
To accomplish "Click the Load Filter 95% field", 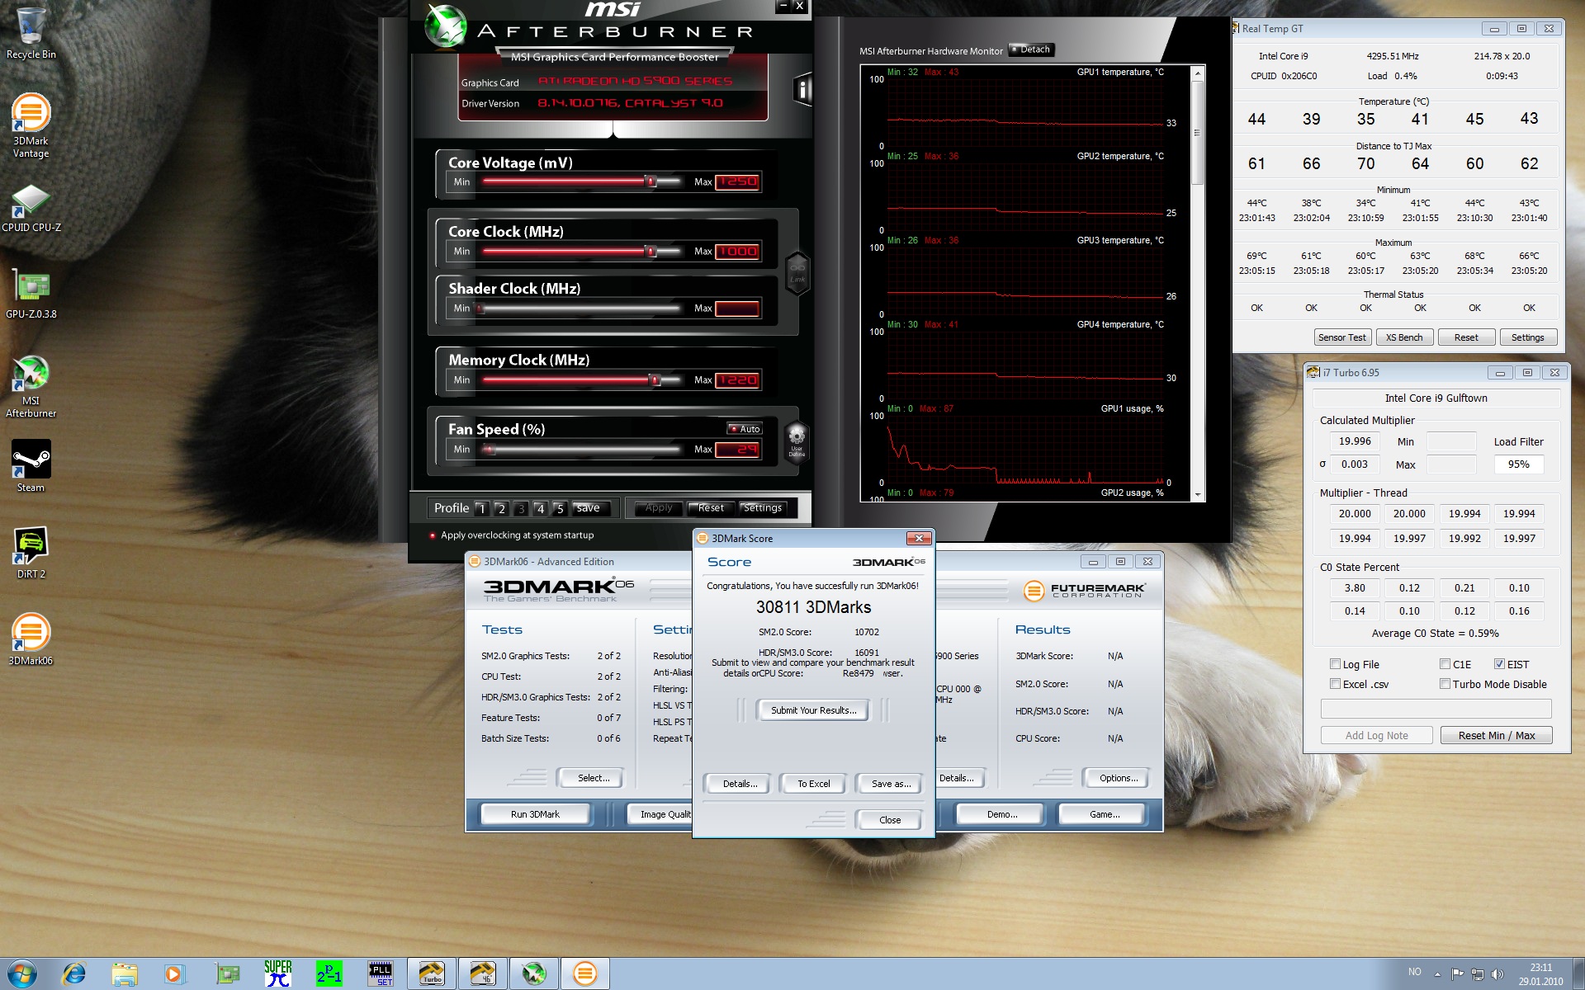I will [1518, 464].
